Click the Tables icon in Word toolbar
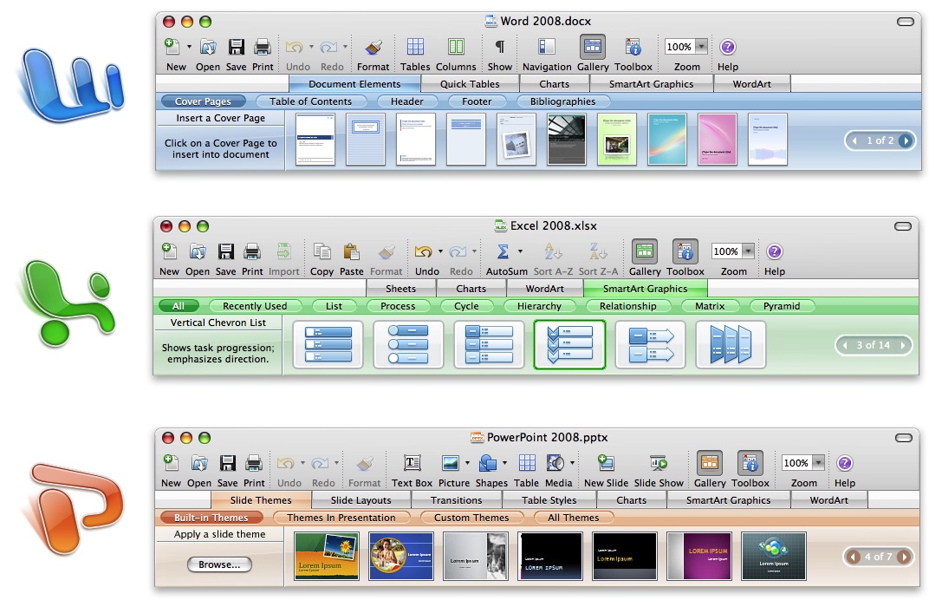This screenshot has height=600, width=929. pyautogui.click(x=415, y=47)
